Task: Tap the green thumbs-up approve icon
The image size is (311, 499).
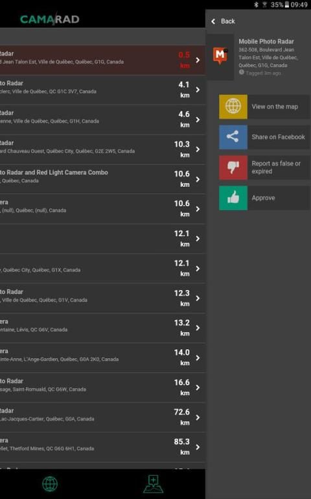Action: (233, 198)
